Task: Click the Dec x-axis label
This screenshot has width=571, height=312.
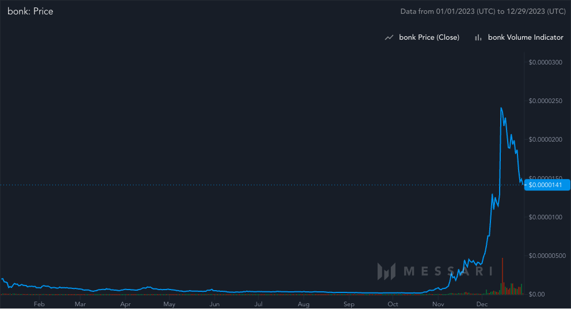Action: click(x=482, y=304)
